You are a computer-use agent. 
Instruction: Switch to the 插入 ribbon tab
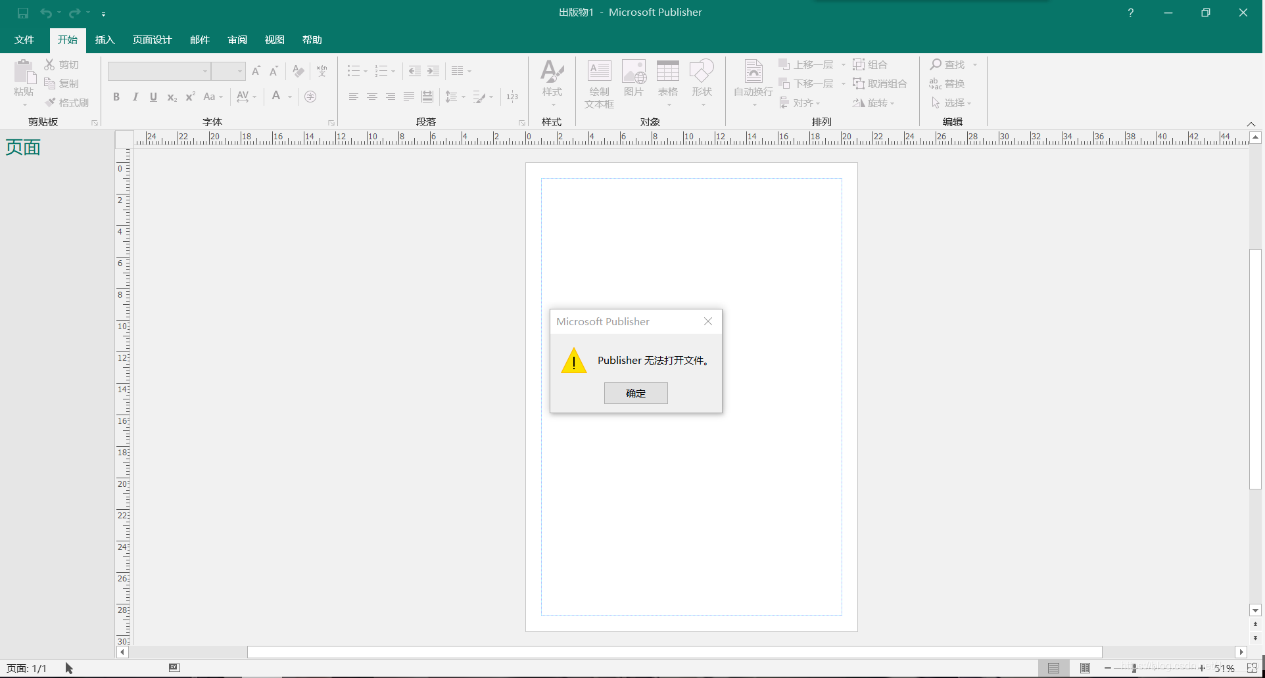[x=105, y=39]
